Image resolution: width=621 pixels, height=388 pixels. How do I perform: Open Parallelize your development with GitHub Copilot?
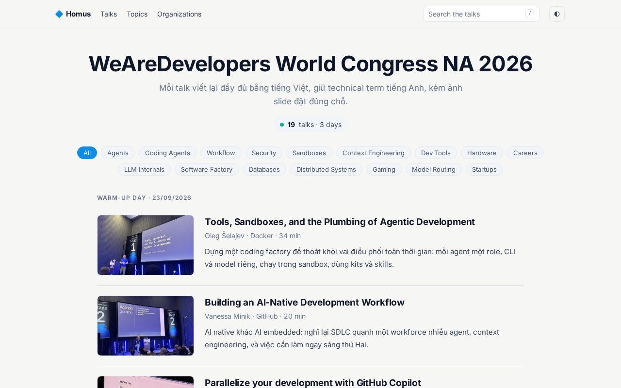click(x=313, y=383)
